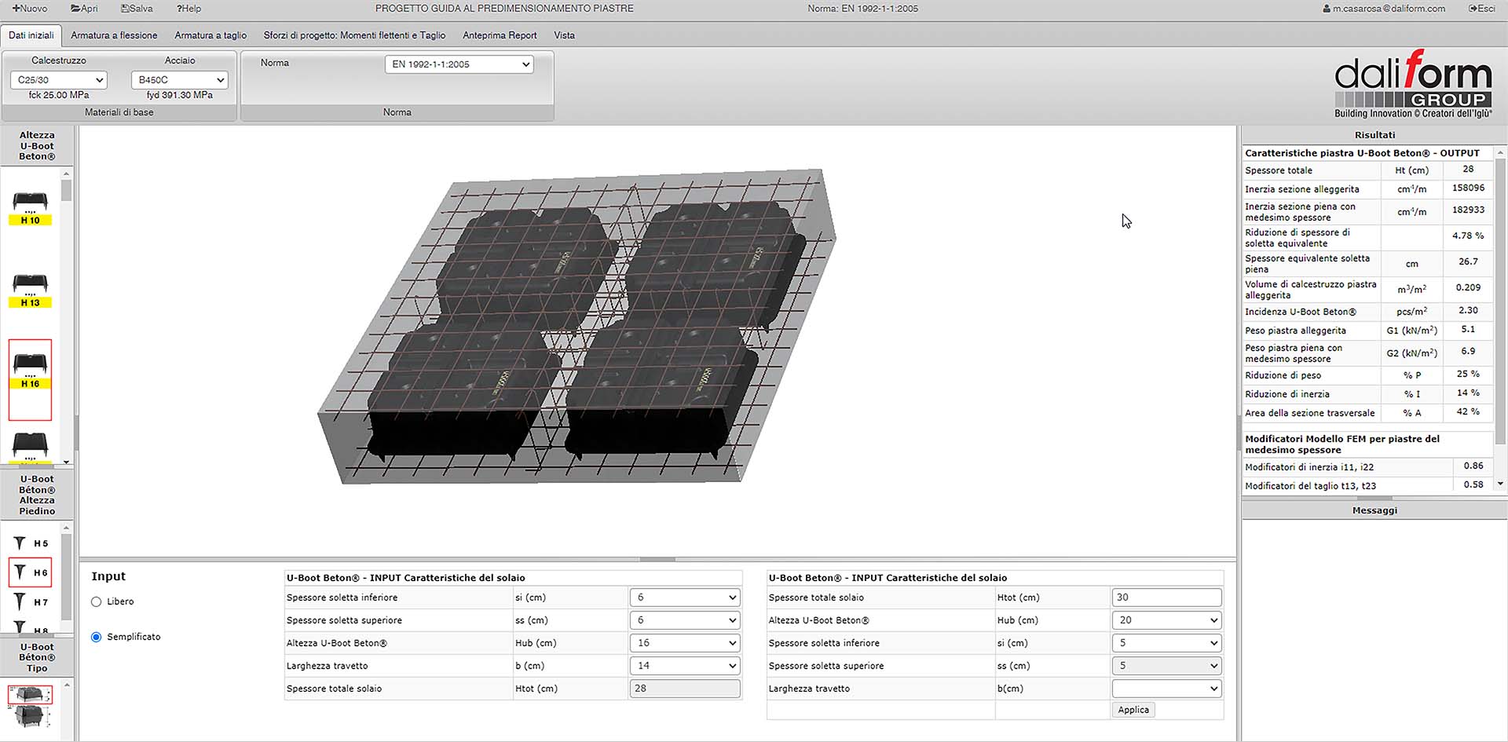Open the Help menu item
Image resolution: width=1508 pixels, height=742 pixels.
click(188, 9)
